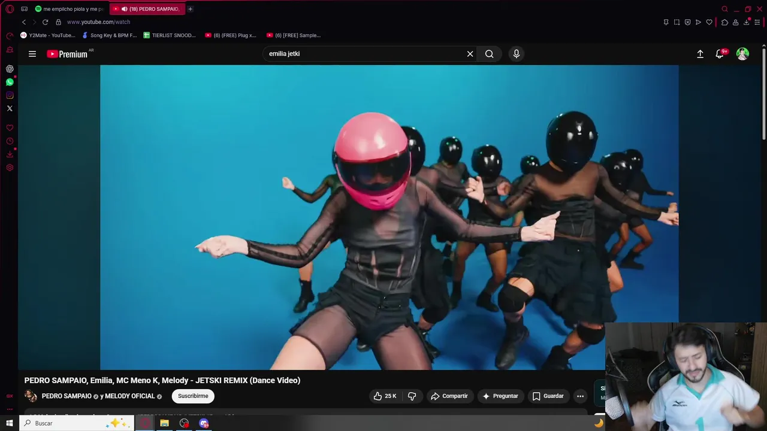
Task: Open sidebar downloads panel
Action: pos(10,154)
